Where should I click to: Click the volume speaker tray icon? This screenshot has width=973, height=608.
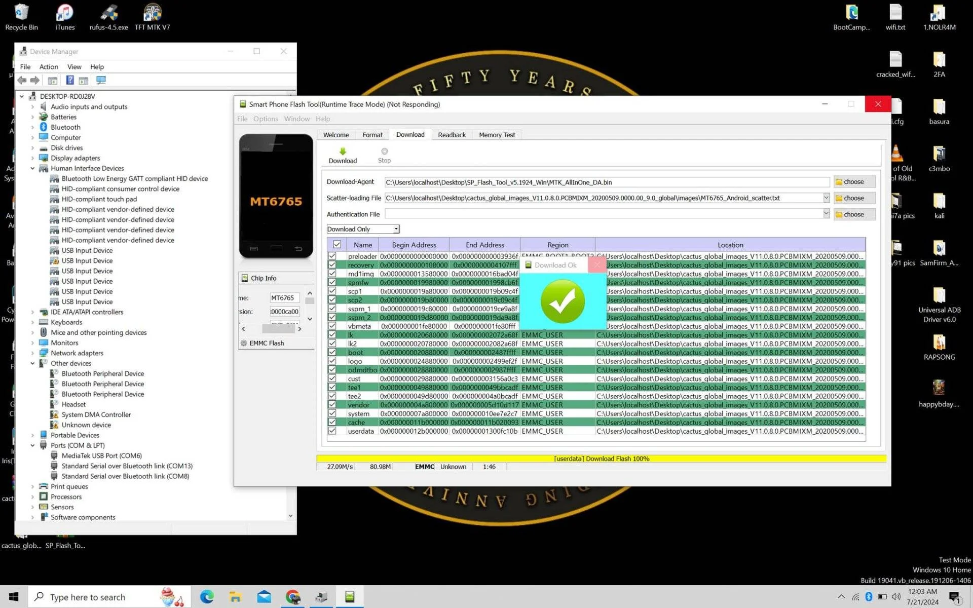(896, 597)
